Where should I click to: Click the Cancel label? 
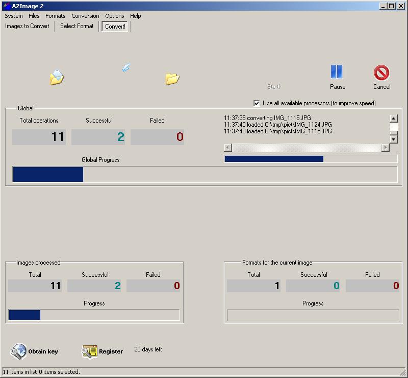(x=381, y=86)
